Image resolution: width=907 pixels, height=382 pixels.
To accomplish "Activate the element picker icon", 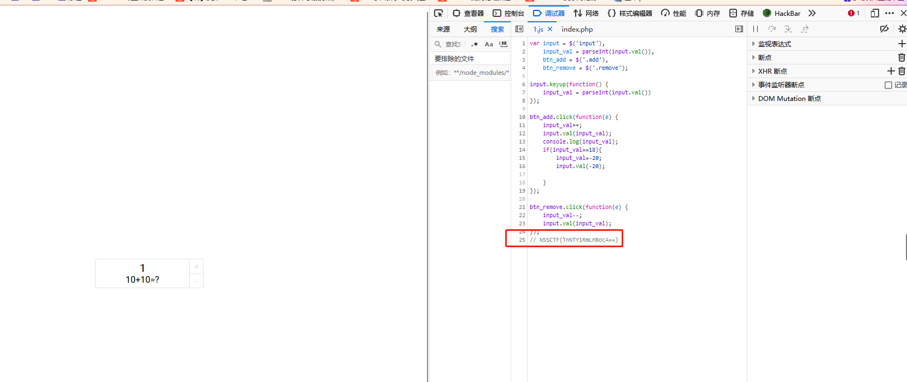I will click(438, 13).
